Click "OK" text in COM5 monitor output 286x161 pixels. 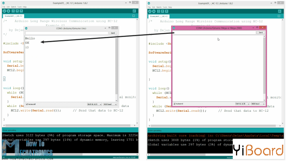coord(27,43)
